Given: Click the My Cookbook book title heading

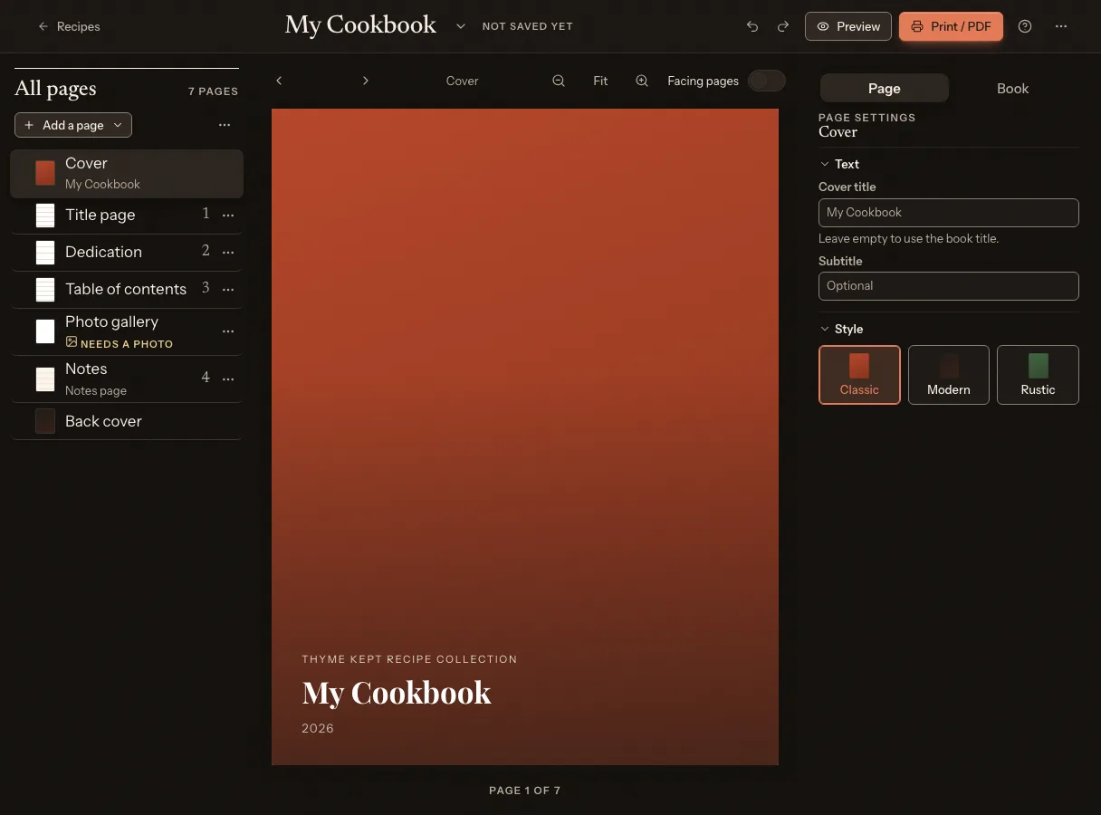Looking at the screenshot, I should pos(360,25).
